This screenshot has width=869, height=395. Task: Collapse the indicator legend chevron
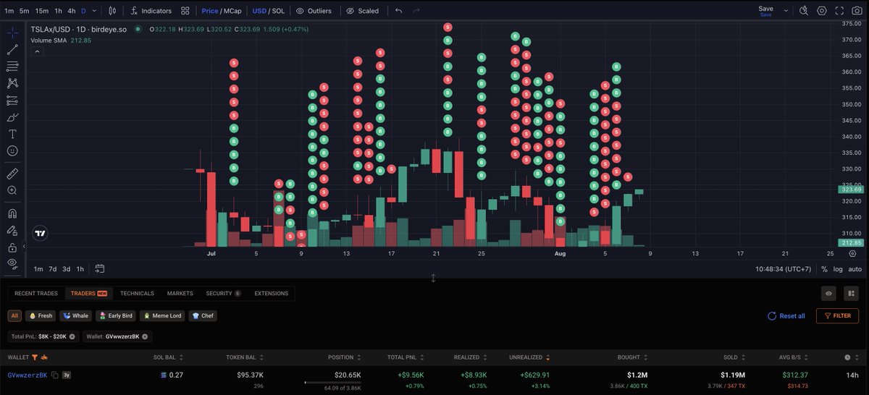point(37,51)
